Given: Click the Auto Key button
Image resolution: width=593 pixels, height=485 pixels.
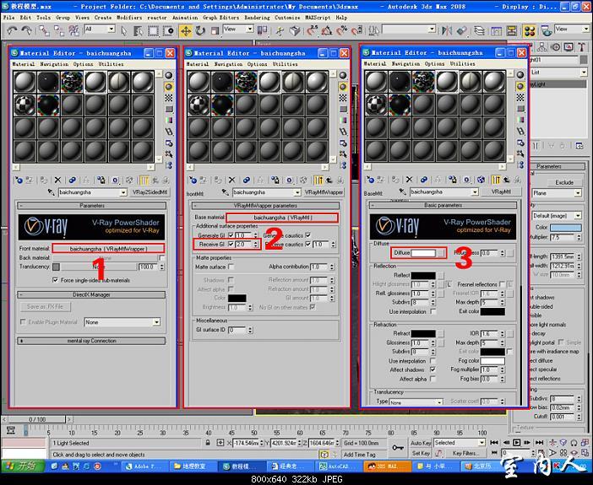Looking at the screenshot, I should click(420, 443).
